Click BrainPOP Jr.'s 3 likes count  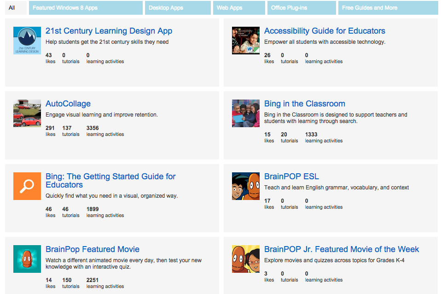click(266, 273)
